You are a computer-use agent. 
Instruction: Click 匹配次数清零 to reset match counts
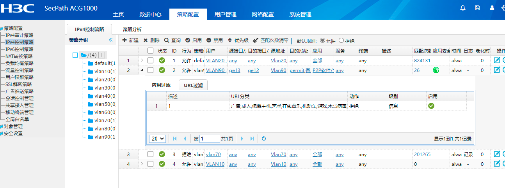tap(270, 40)
